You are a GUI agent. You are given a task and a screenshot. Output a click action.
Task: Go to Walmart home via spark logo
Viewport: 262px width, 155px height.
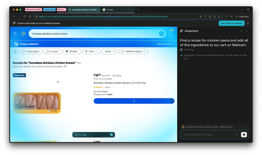click(23, 34)
